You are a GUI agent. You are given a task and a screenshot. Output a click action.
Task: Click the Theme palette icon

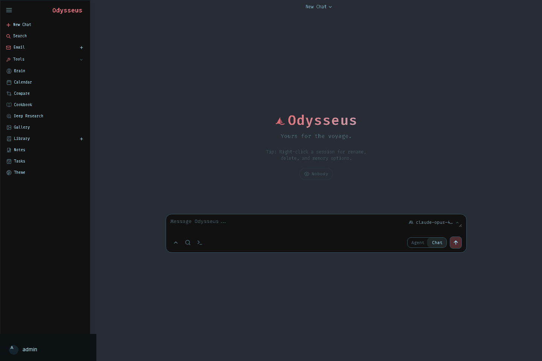click(9, 172)
